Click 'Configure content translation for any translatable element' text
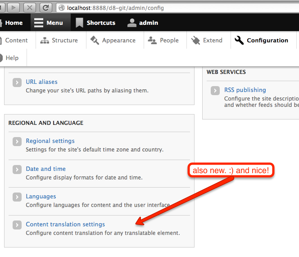The image size is (299, 257). coord(103,233)
